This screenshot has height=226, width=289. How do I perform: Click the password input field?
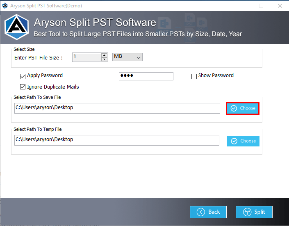click(146, 76)
